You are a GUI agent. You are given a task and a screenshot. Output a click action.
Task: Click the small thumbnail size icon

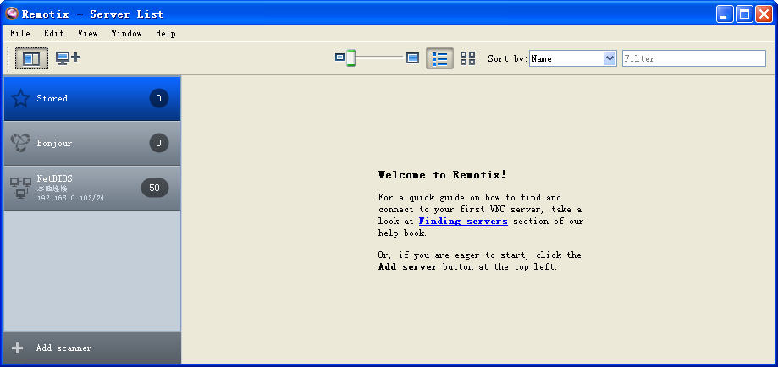pos(339,58)
